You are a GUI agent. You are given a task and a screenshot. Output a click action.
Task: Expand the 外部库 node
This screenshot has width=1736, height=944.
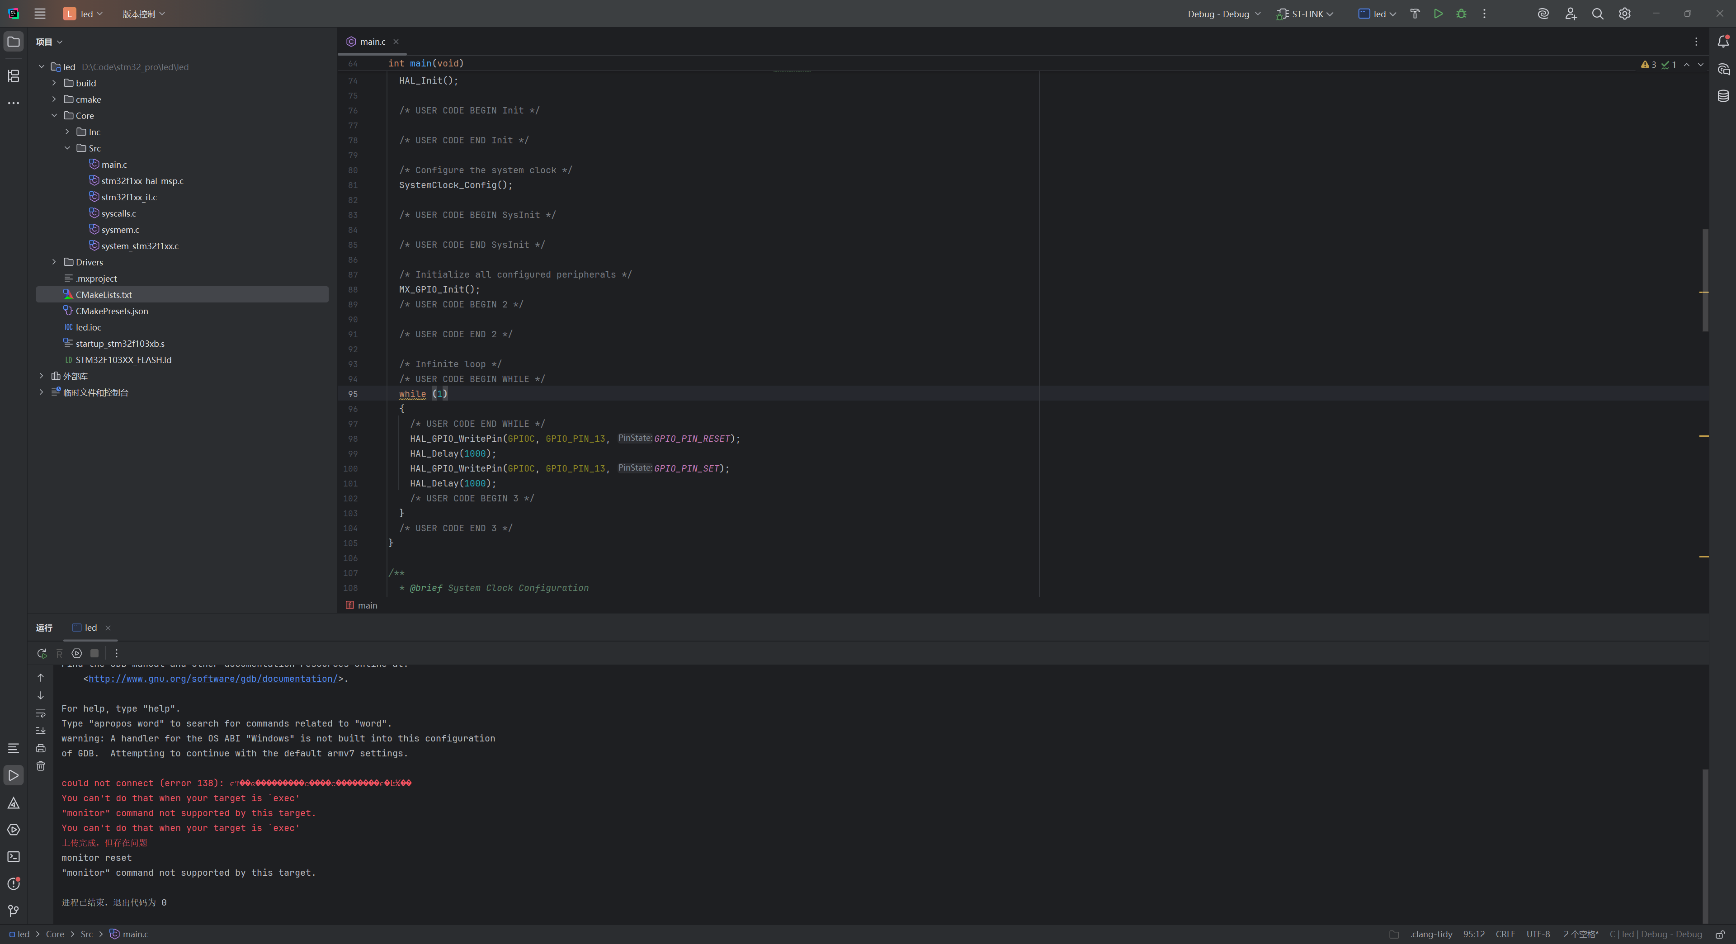point(41,375)
